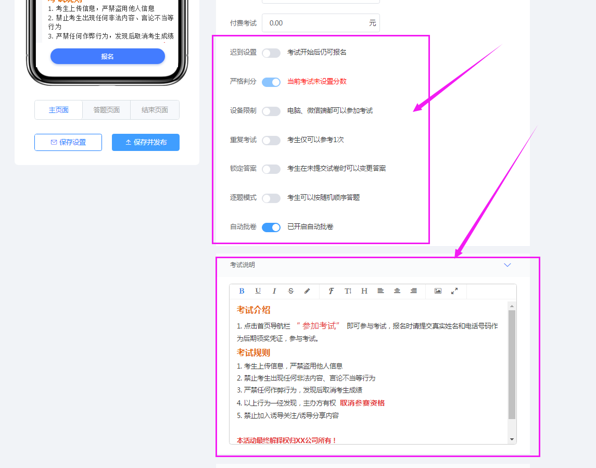Image resolution: width=596 pixels, height=468 pixels.
Task: Center align text in the editor
Action: coord(397,291)
